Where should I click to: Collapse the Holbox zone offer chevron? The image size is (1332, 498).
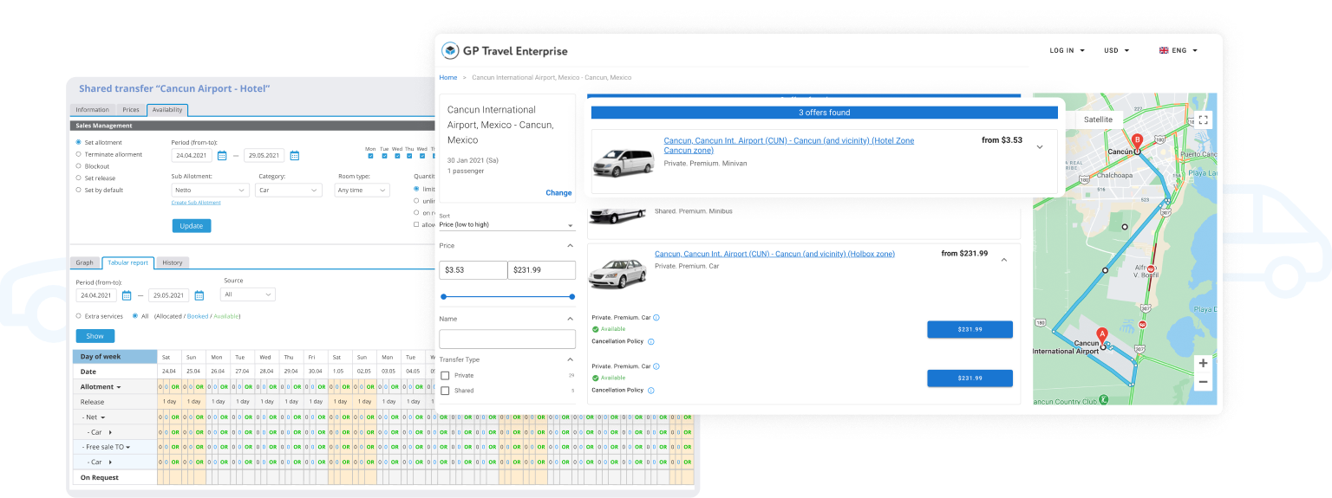[x=1004, y=260]
